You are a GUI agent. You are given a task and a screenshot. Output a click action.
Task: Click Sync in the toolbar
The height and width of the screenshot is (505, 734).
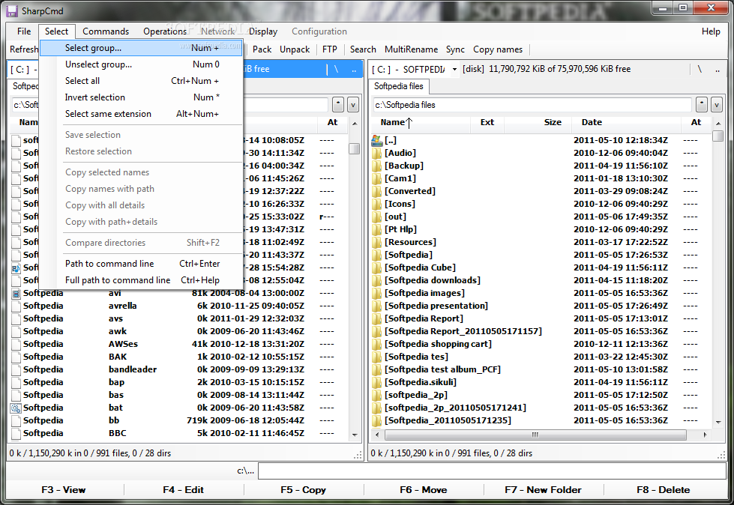click(455, 49)
